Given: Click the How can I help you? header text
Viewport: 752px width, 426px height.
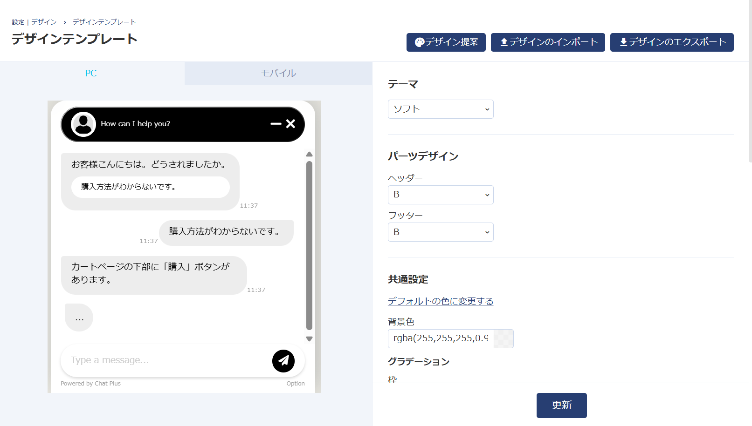Looking at the screenshot, I should tap(135, 124).
